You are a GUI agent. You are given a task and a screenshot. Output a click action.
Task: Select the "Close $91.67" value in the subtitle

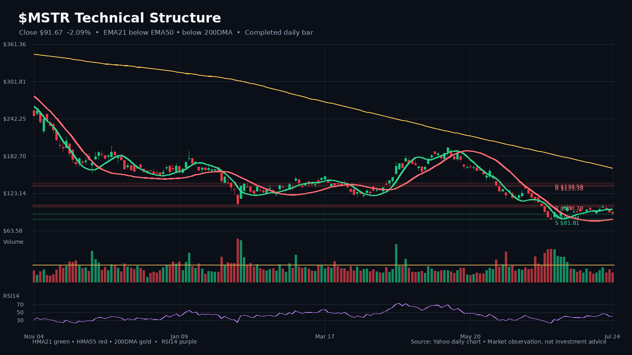(41, 33)
